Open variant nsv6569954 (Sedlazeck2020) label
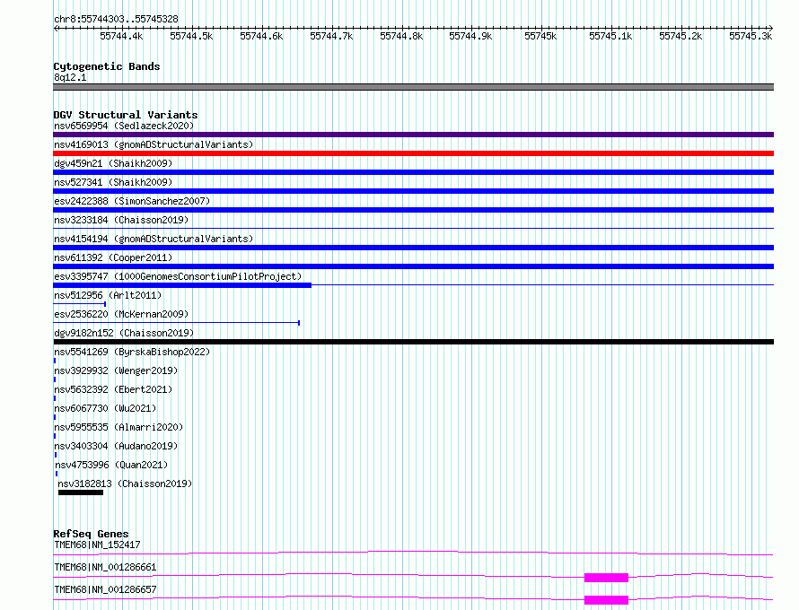Screen dimensions: 799x610 pyautogui.click(x=124, y=126)
